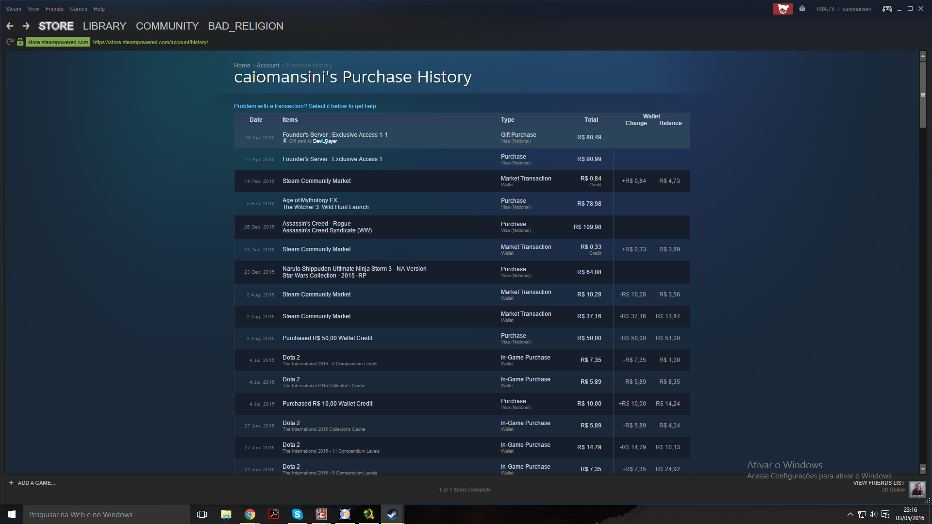Click the Account breadcrumb link
The image size is (932, 524).
(268, 65)
